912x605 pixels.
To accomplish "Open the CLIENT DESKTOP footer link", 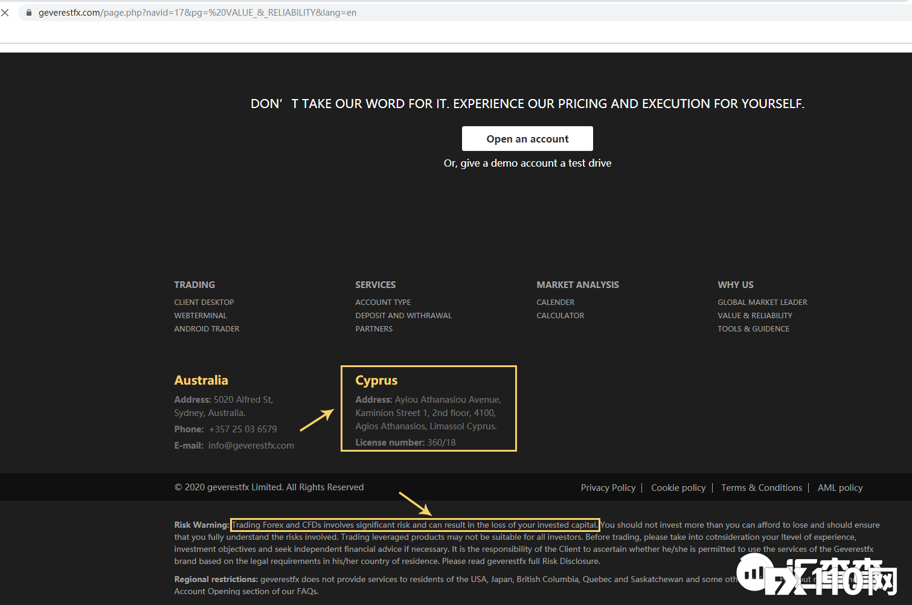I will (x=204, y=302).
